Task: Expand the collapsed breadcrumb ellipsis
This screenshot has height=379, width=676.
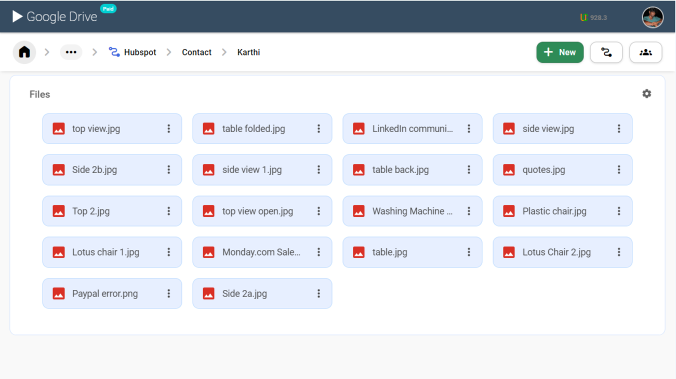Action: coord(71,52)
